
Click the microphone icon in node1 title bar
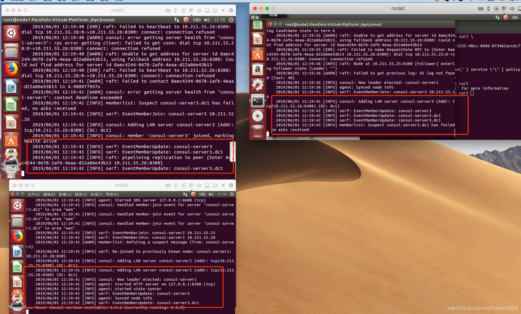click(x=176, y=11)
